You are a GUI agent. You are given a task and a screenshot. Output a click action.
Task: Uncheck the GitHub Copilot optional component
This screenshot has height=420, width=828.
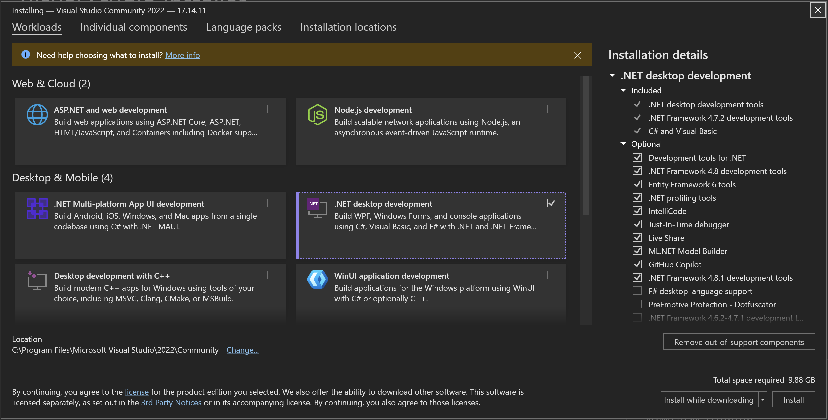click(637, 264)
